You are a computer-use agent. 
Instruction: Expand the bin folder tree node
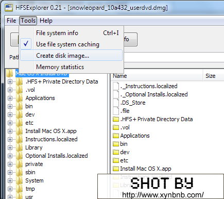[10, 107]
